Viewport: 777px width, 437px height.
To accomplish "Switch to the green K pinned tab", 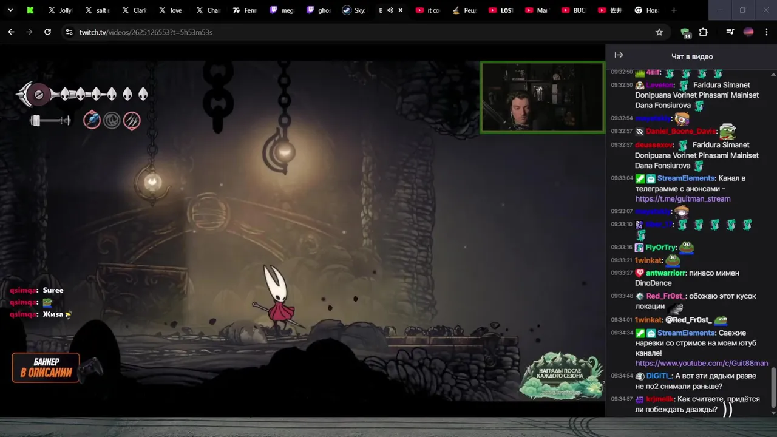I will [29, 10].
